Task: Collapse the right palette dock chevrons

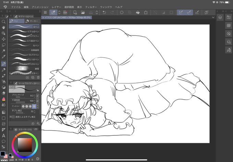Action: click(232, 11)
